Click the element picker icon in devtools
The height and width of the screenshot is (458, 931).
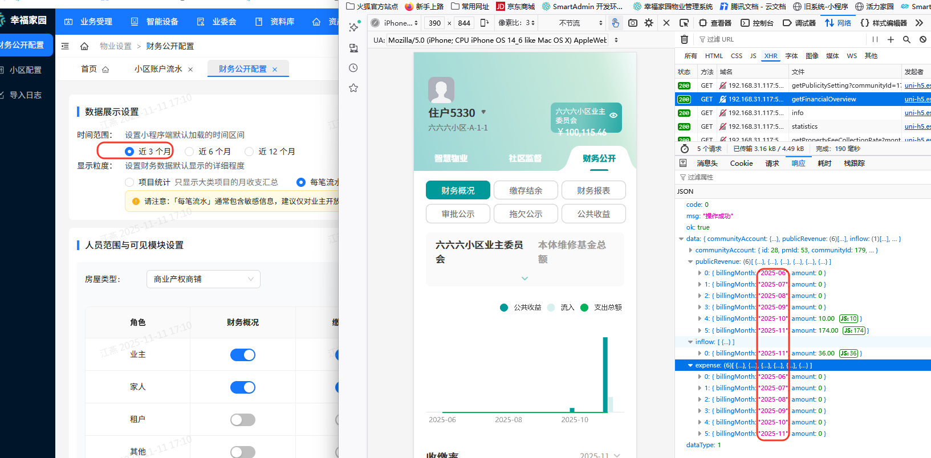(684, 23)
